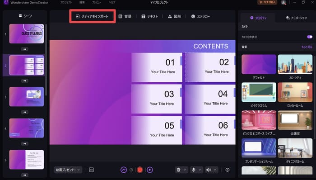Screen dimensions: 316x180
Task: Click the Import Media button (メディアをインポート)
Action: click(92, 16)
